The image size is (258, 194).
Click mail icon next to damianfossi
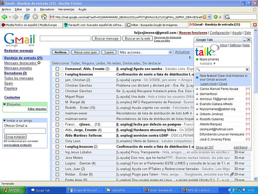click(x=248, y=94)
